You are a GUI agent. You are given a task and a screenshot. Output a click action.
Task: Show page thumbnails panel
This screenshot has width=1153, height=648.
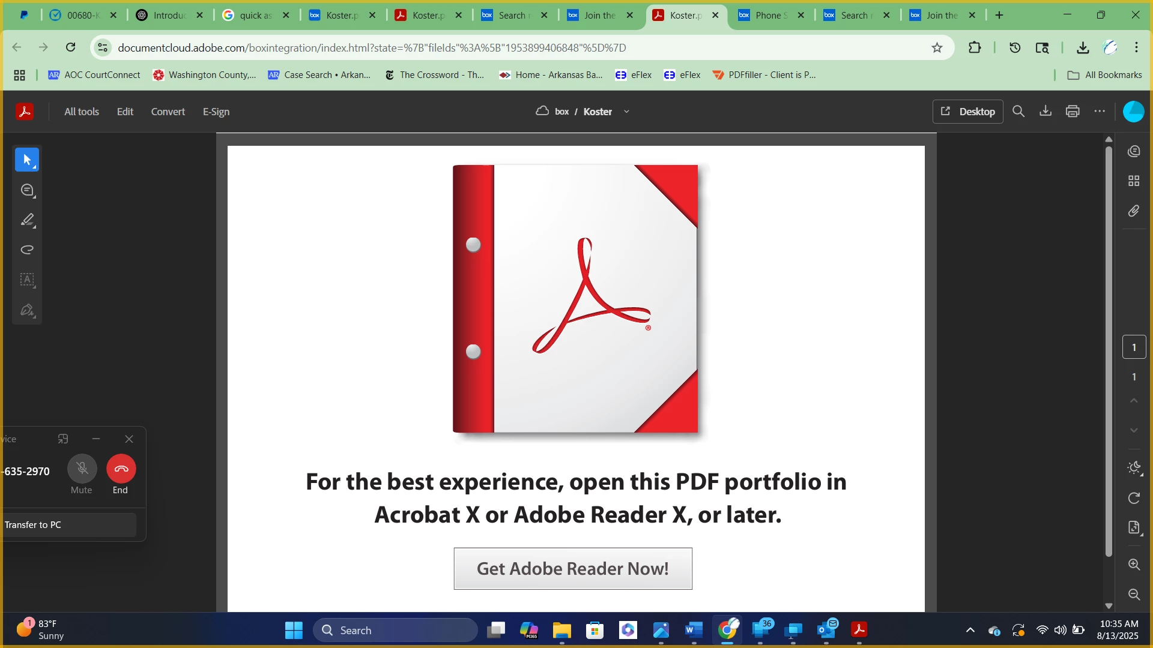[1134, 181]
